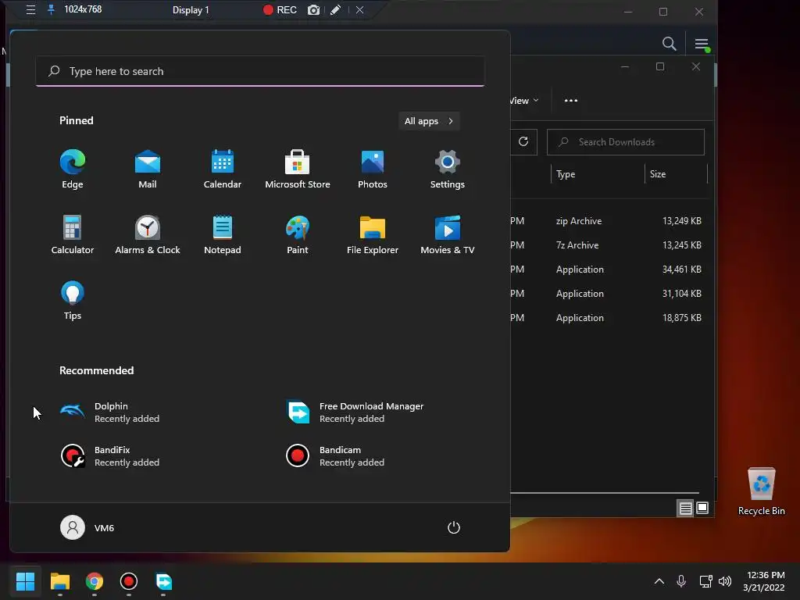Select the 18,875 KB Application row
Screen dimensions: 800x600
(x=607, y=318)
